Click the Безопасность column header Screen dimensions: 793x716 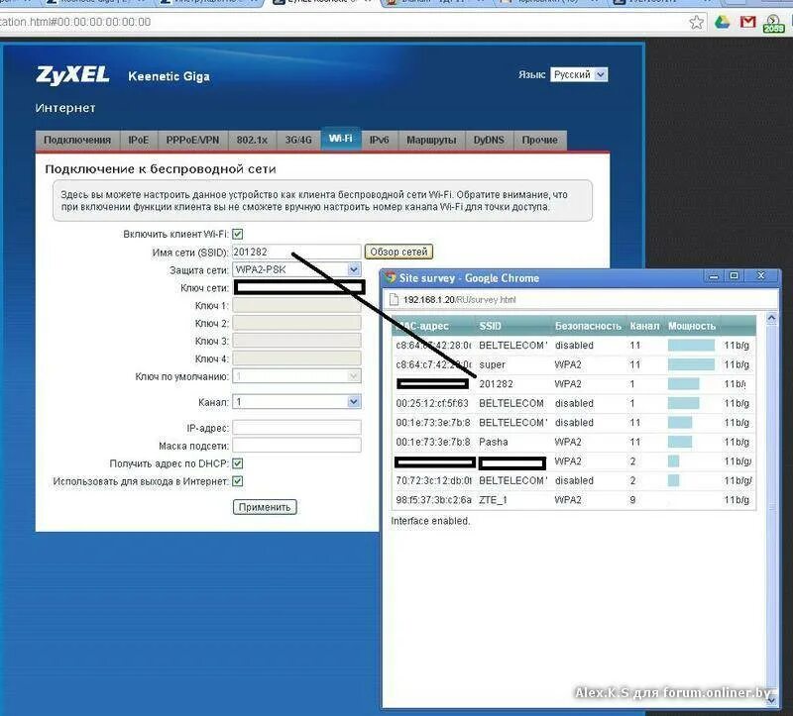coord(588,327)
